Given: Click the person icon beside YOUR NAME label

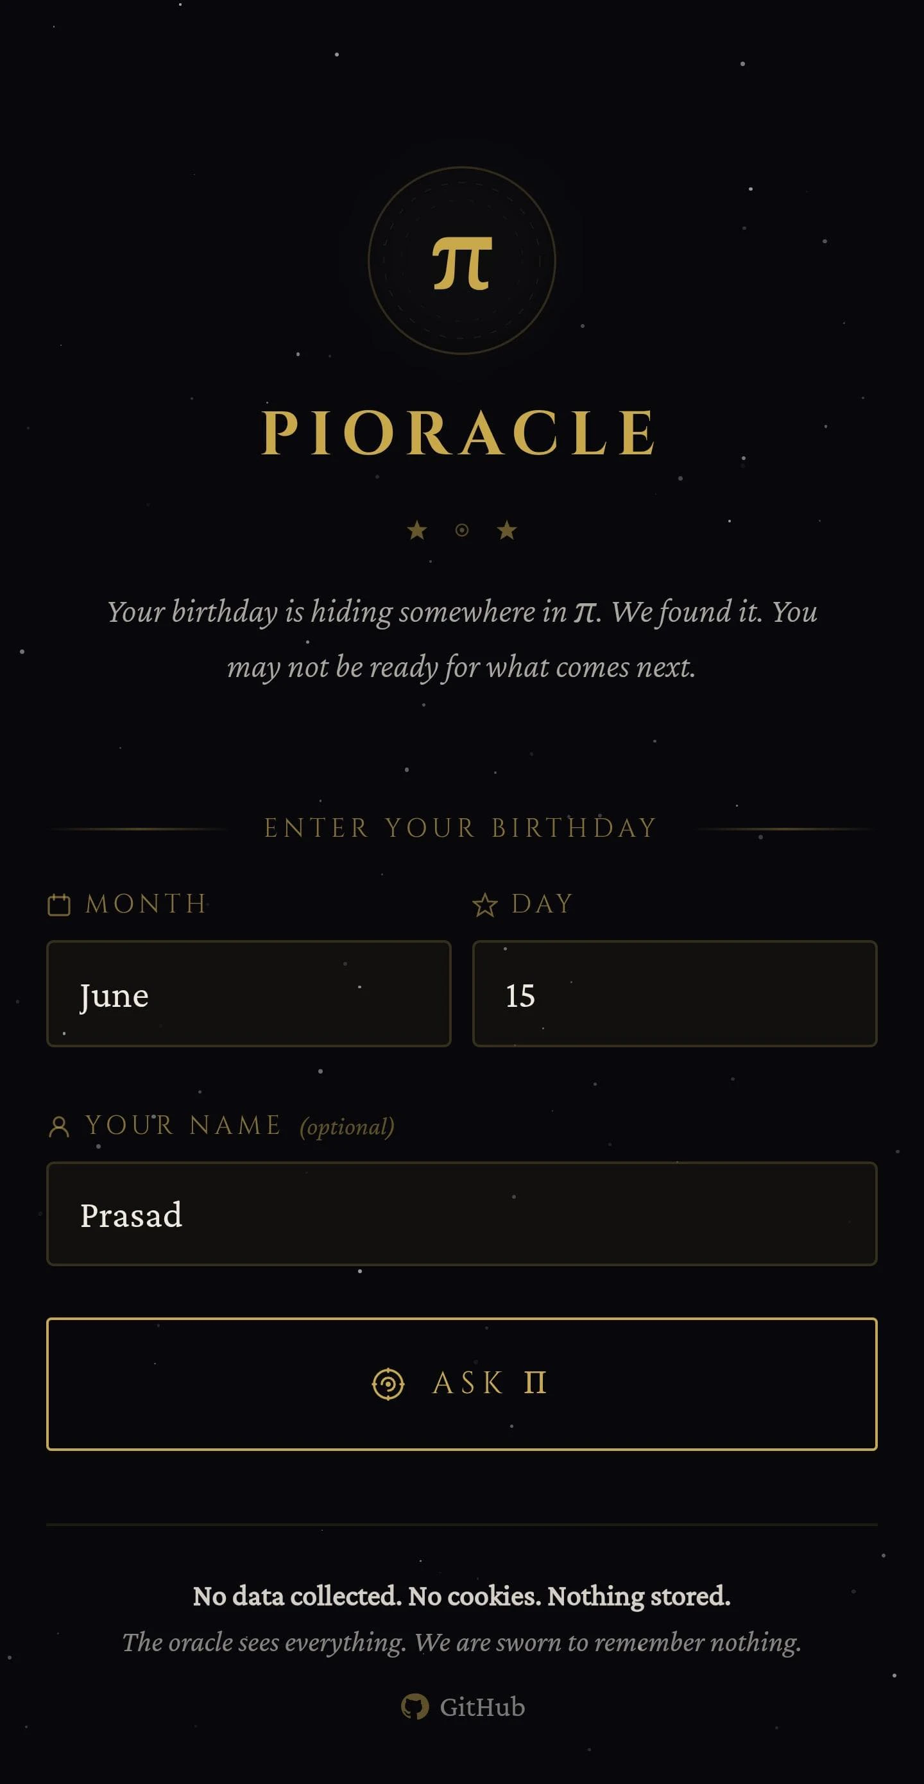Looking at the screenshot, I should pyautogui.click(x=59, y=1125).
